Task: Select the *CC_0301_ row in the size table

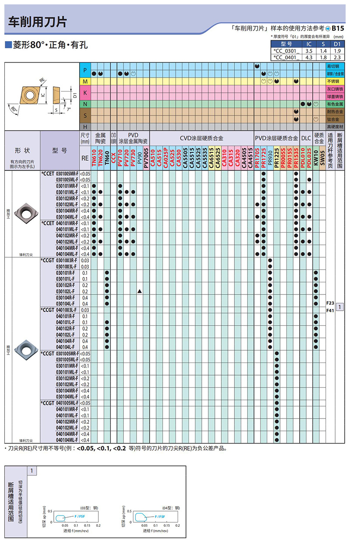Action: tap(308, 51)
